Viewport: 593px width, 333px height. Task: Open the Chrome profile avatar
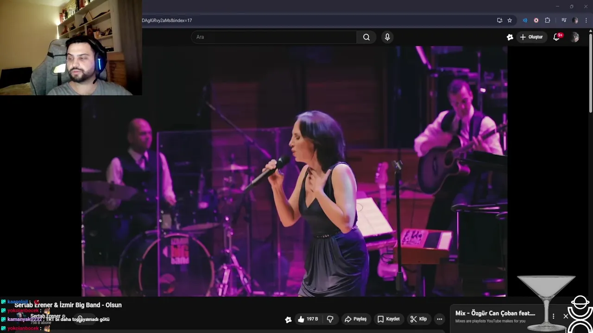tap(575, 20)
